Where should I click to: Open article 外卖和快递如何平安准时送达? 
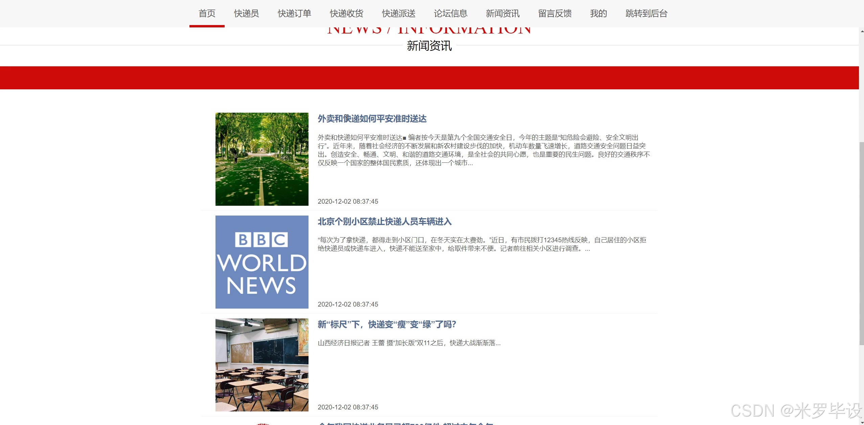pyautogui.click(x=372, y=119)
